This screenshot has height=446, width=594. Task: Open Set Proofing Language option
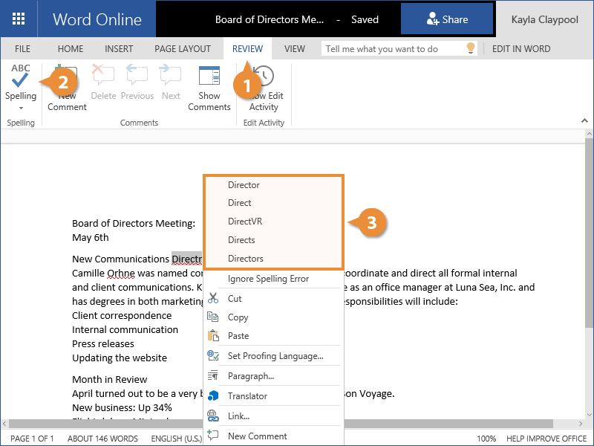[x=275, y=356]
